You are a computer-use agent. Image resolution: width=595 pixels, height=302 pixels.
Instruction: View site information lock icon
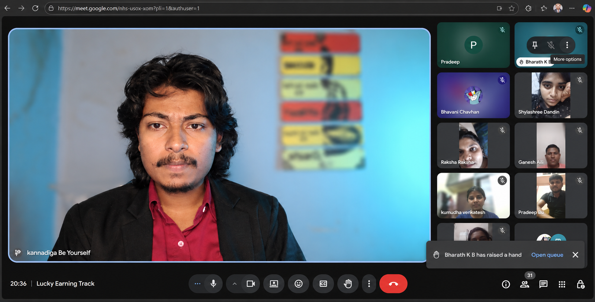(x=51, y=8)
